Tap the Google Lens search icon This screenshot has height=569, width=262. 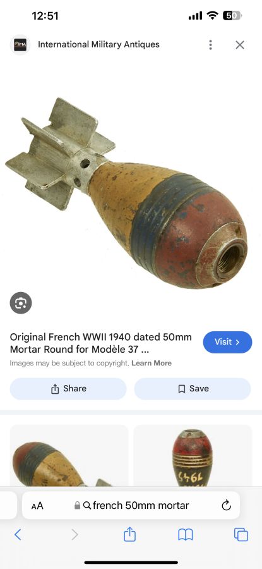(x=21, y=303)
